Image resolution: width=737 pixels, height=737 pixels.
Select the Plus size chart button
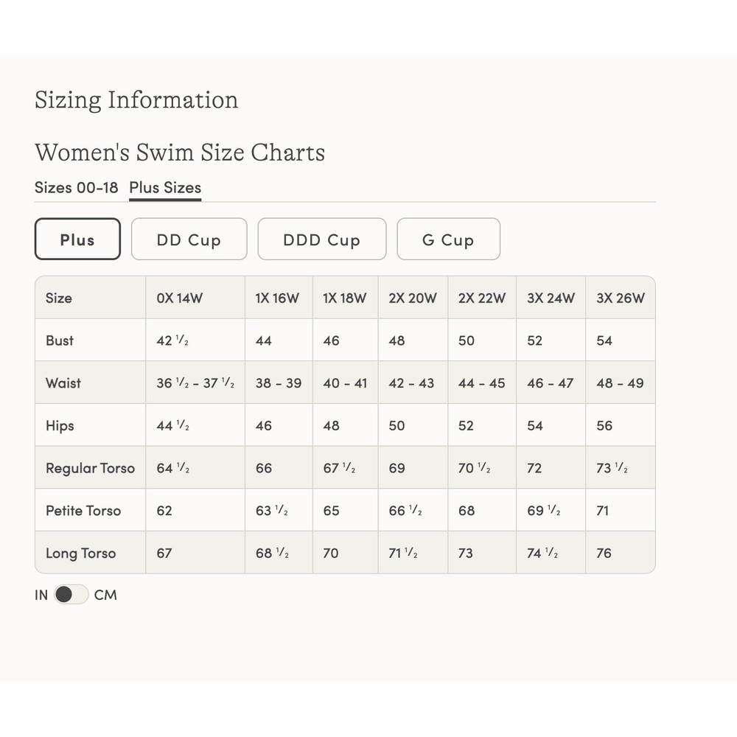coord(77,240)
